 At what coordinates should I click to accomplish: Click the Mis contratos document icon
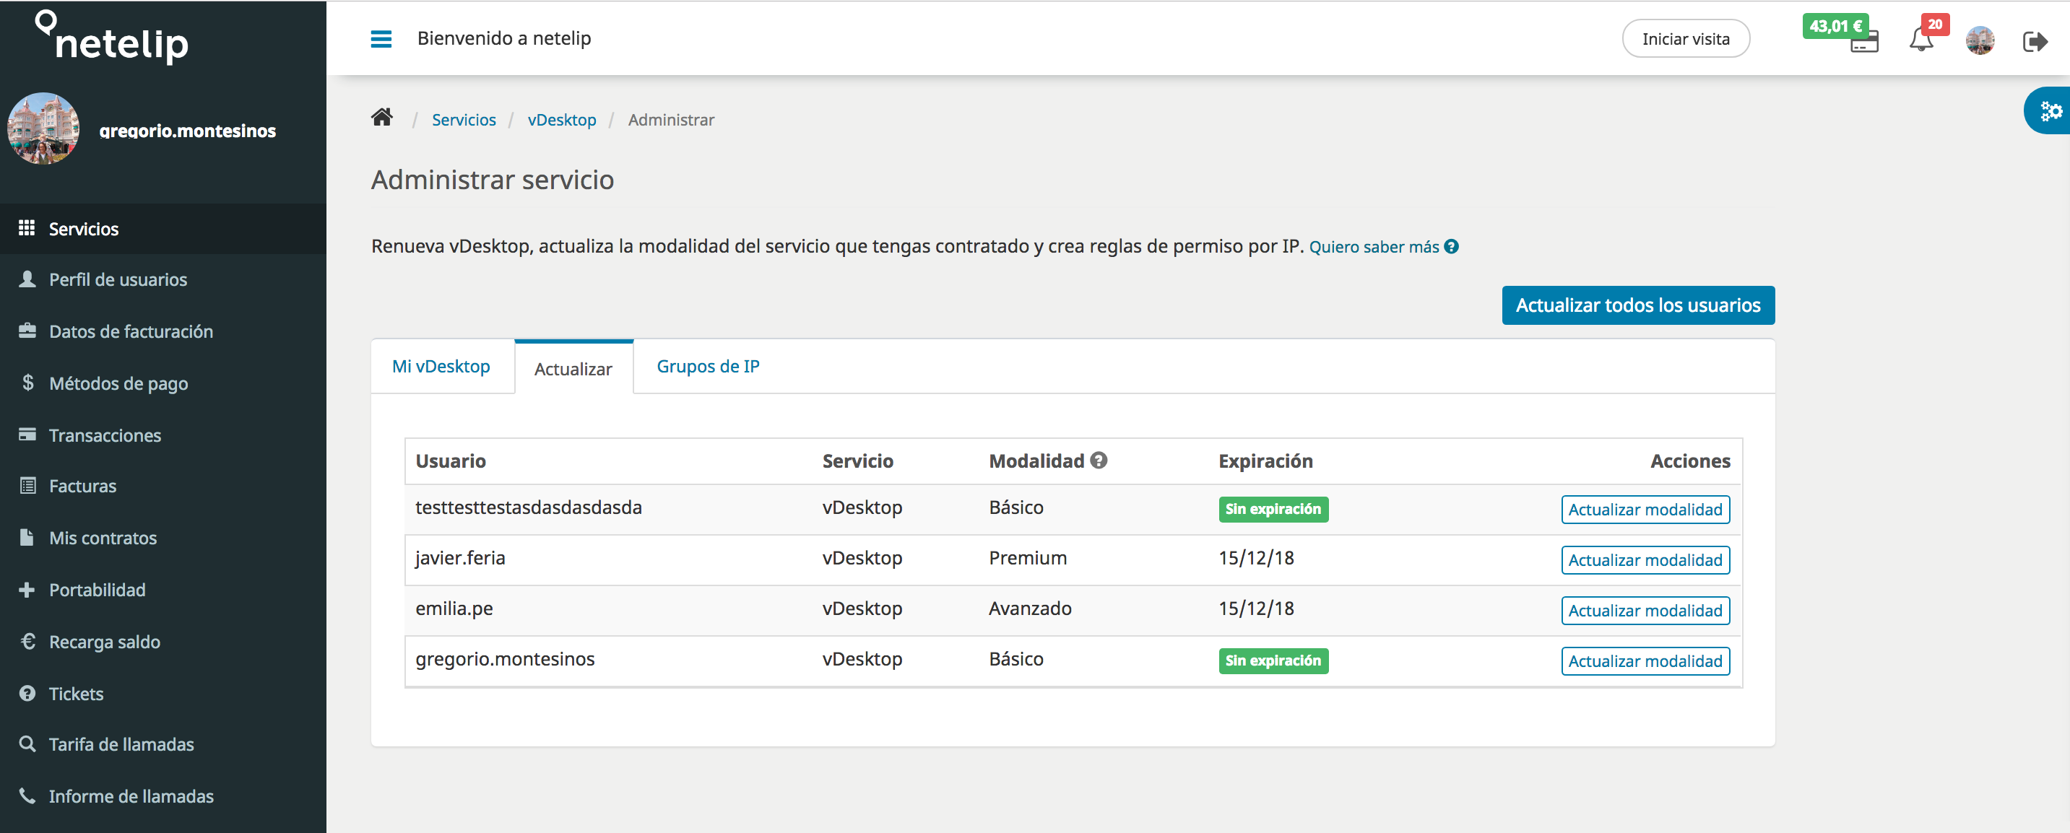point(27,537)
